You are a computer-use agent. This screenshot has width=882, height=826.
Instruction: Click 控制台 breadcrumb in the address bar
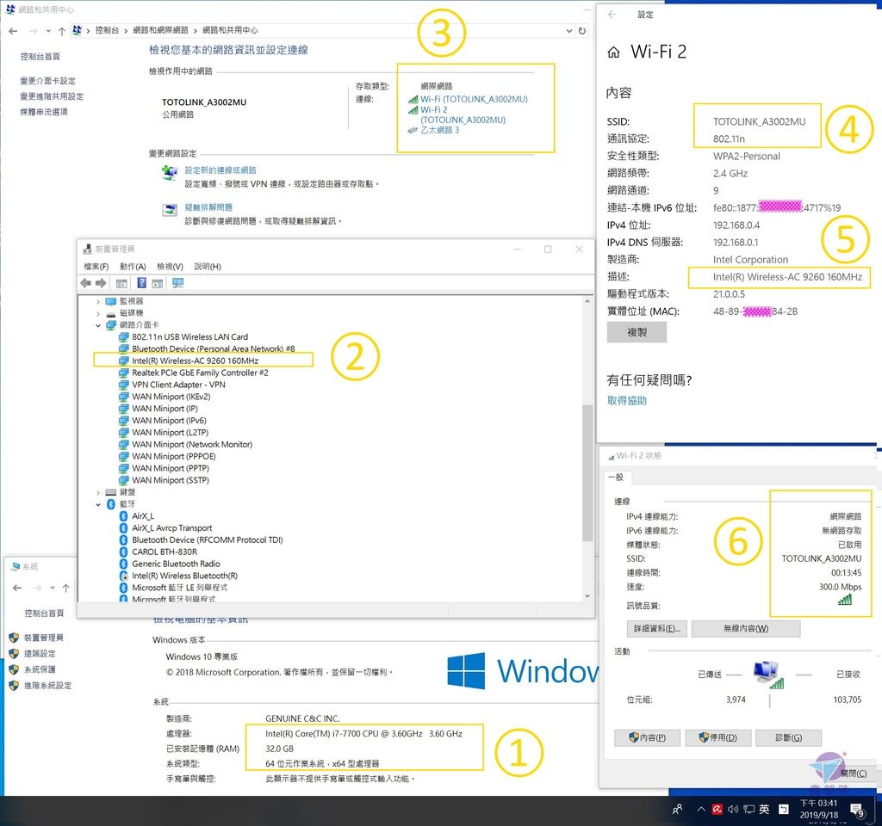click(x=107, y=30)
